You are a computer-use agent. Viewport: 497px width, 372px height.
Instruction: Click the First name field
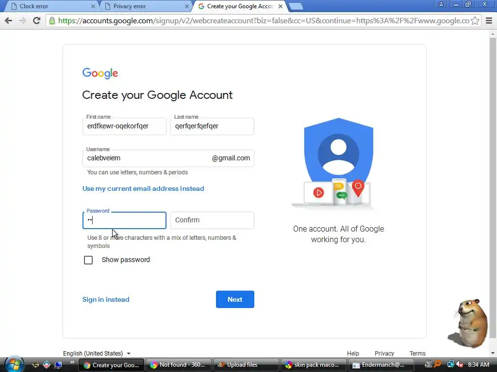(124, 126)
